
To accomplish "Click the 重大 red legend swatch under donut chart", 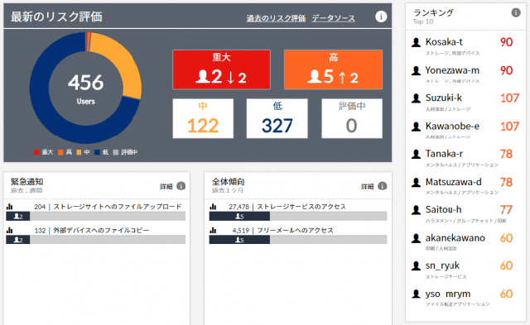I will click(x=36, y=152).
